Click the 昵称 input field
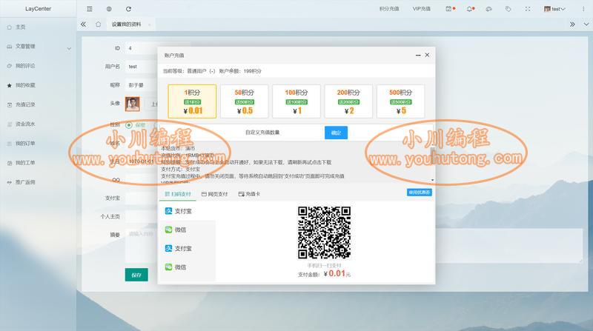The image size is (593, 331). (x=141, y=85)
